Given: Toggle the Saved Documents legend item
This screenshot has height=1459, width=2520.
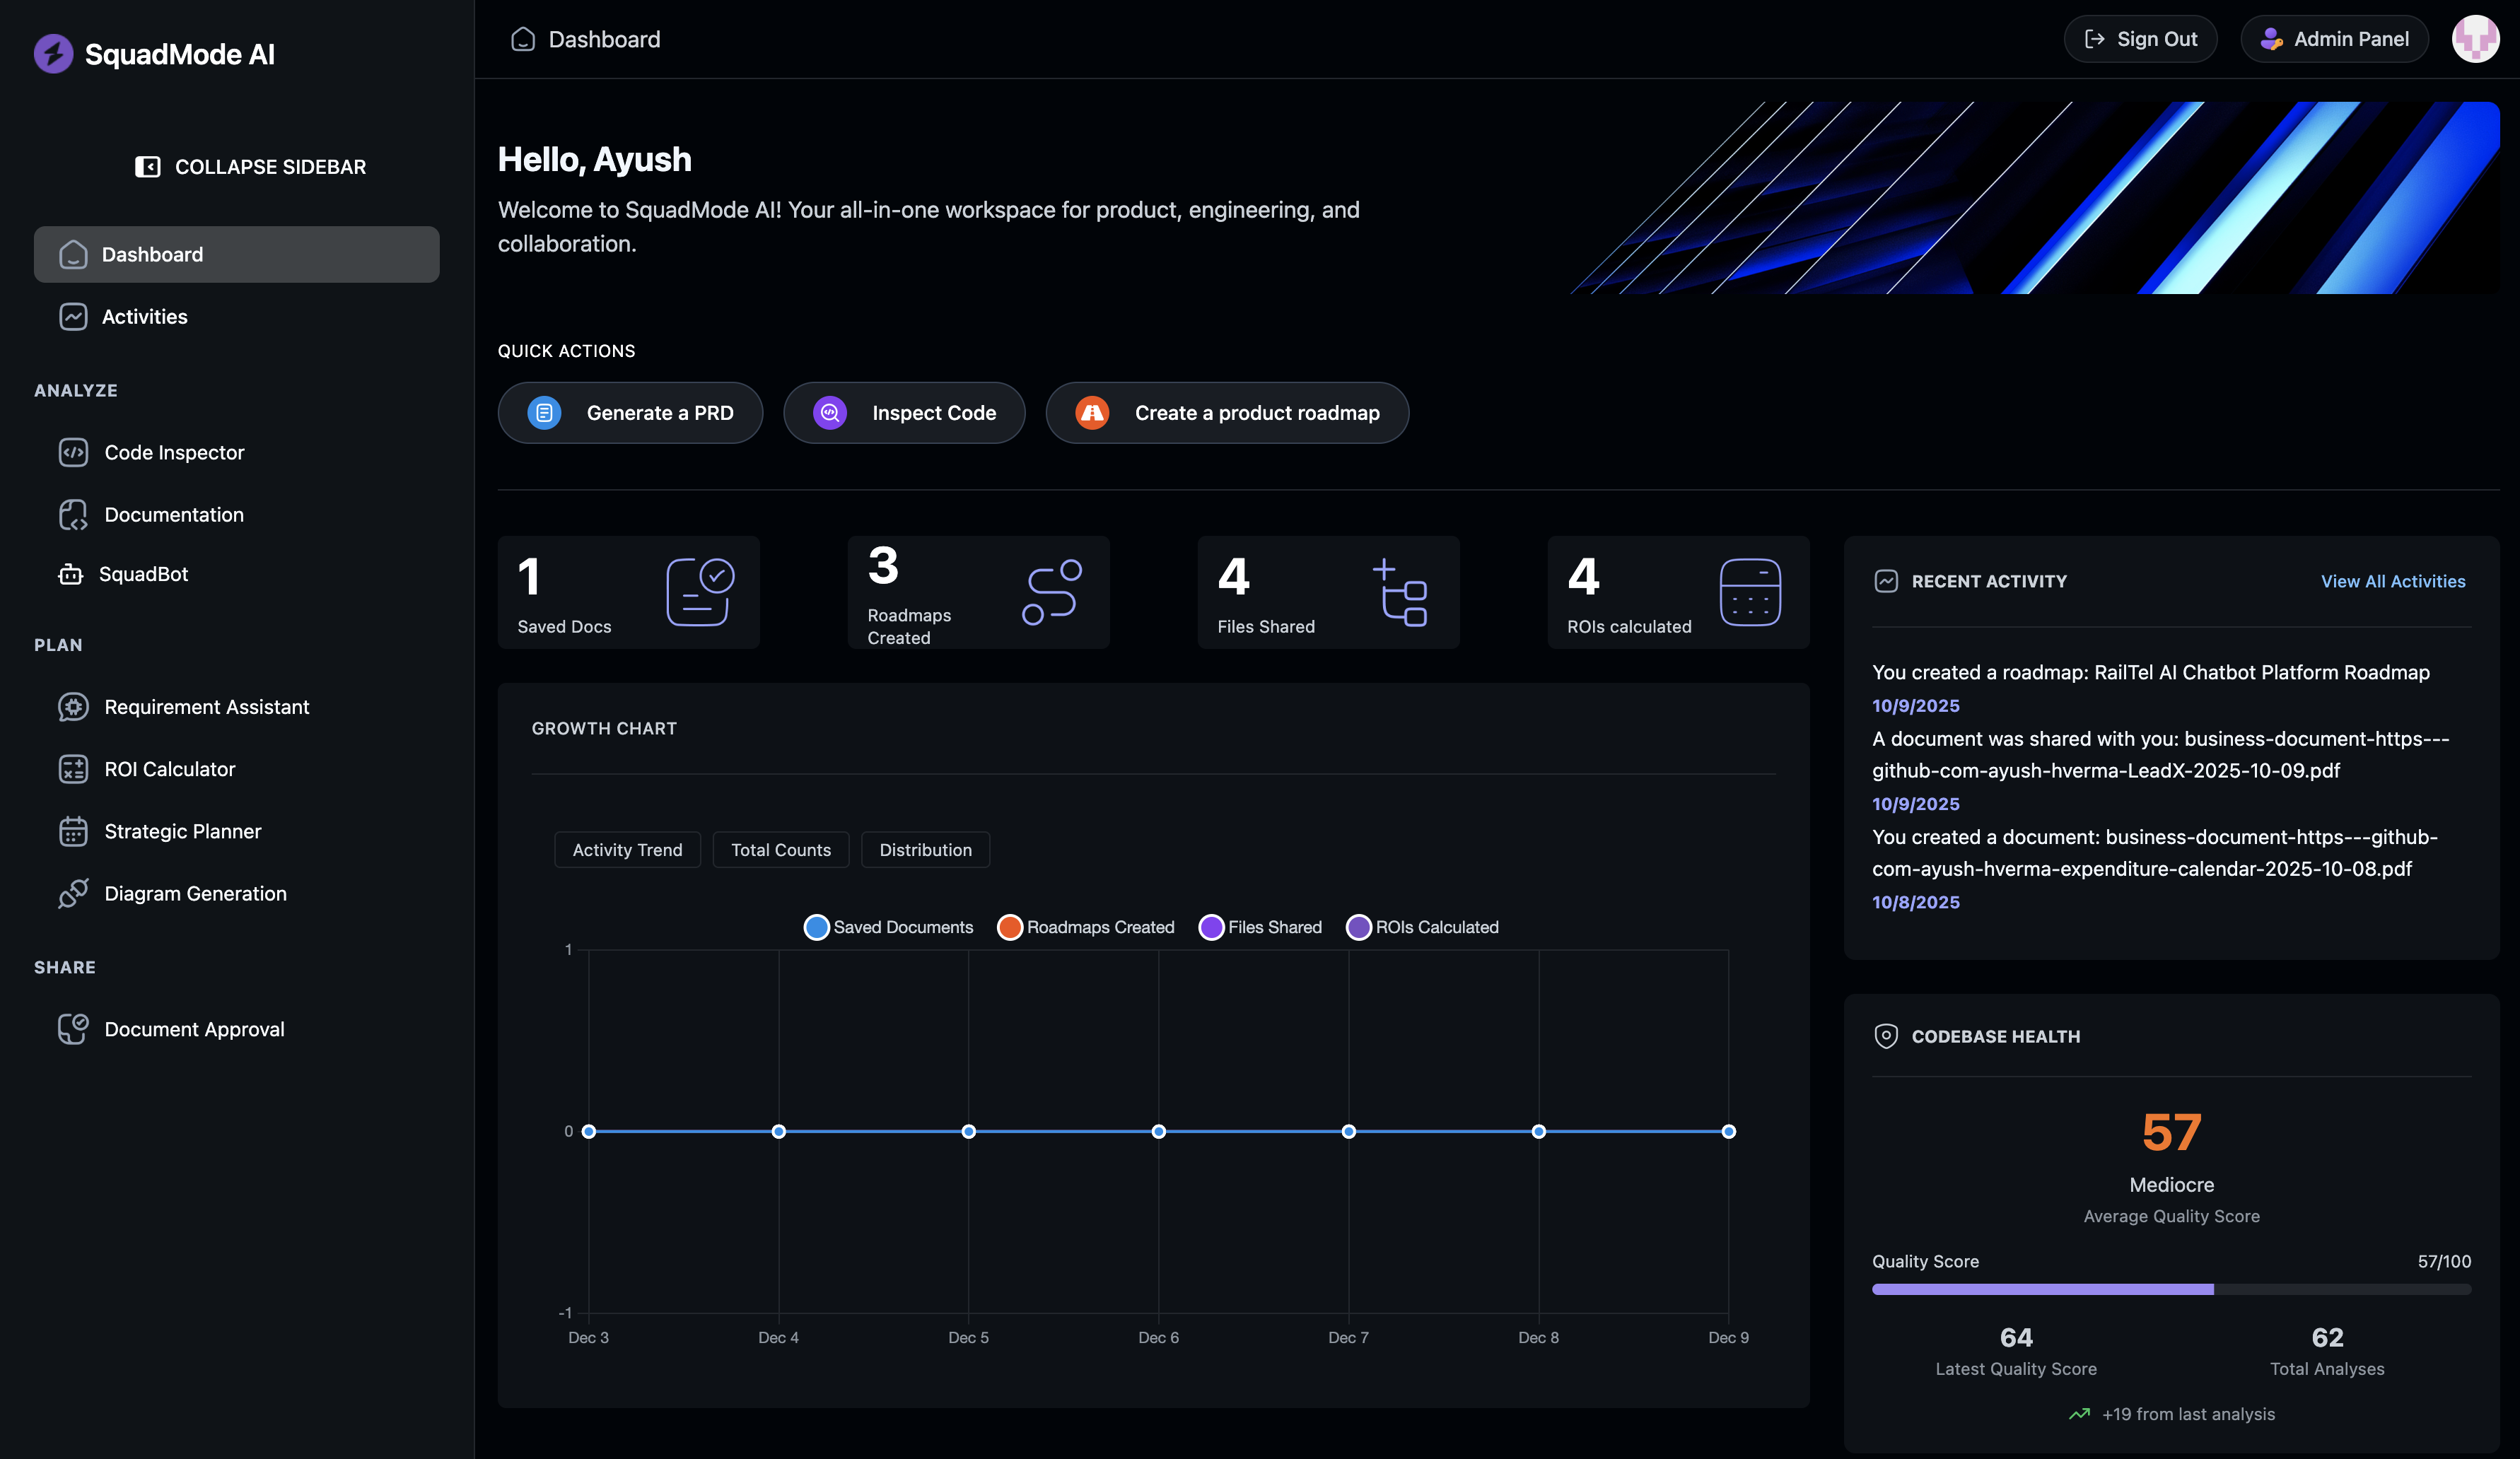Looking at the screenshot, I should (x=888, y=927).
